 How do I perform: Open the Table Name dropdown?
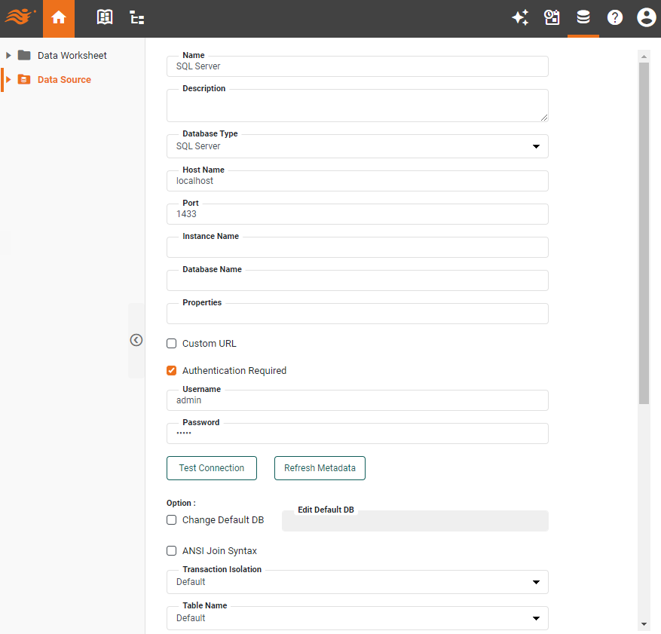[357, 618]
